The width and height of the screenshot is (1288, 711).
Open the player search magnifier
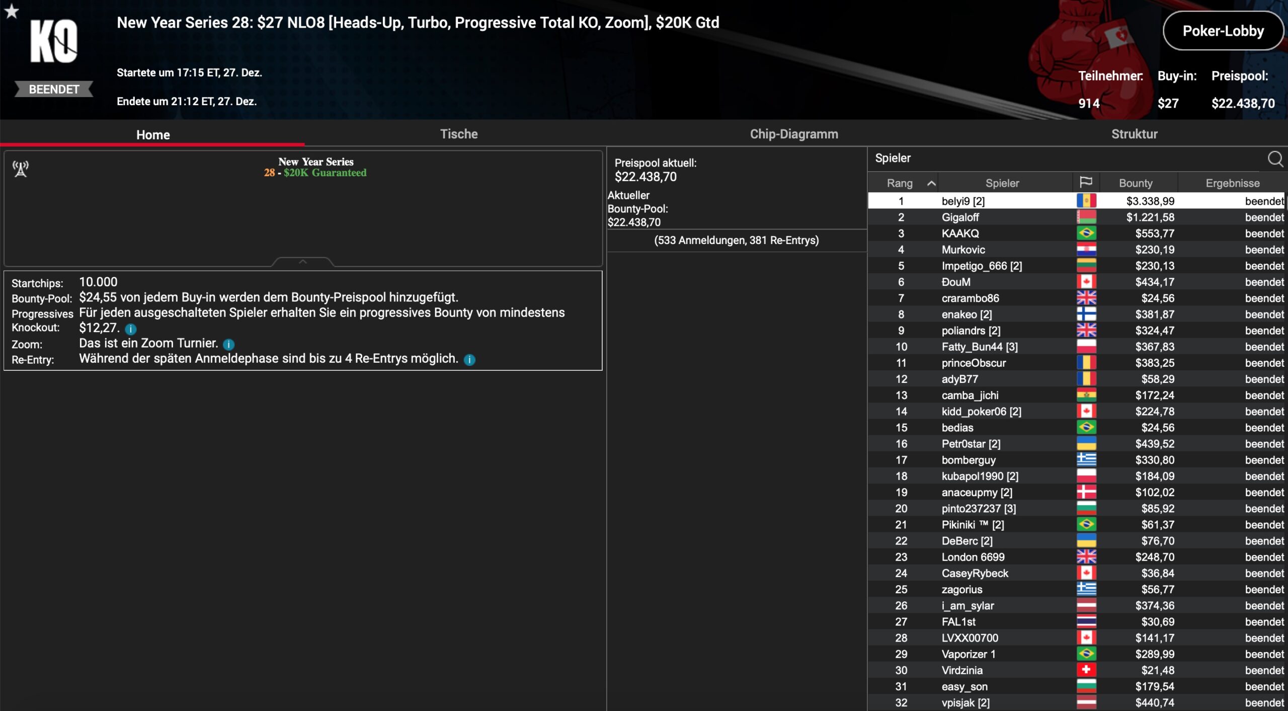tap(1274, 159)
